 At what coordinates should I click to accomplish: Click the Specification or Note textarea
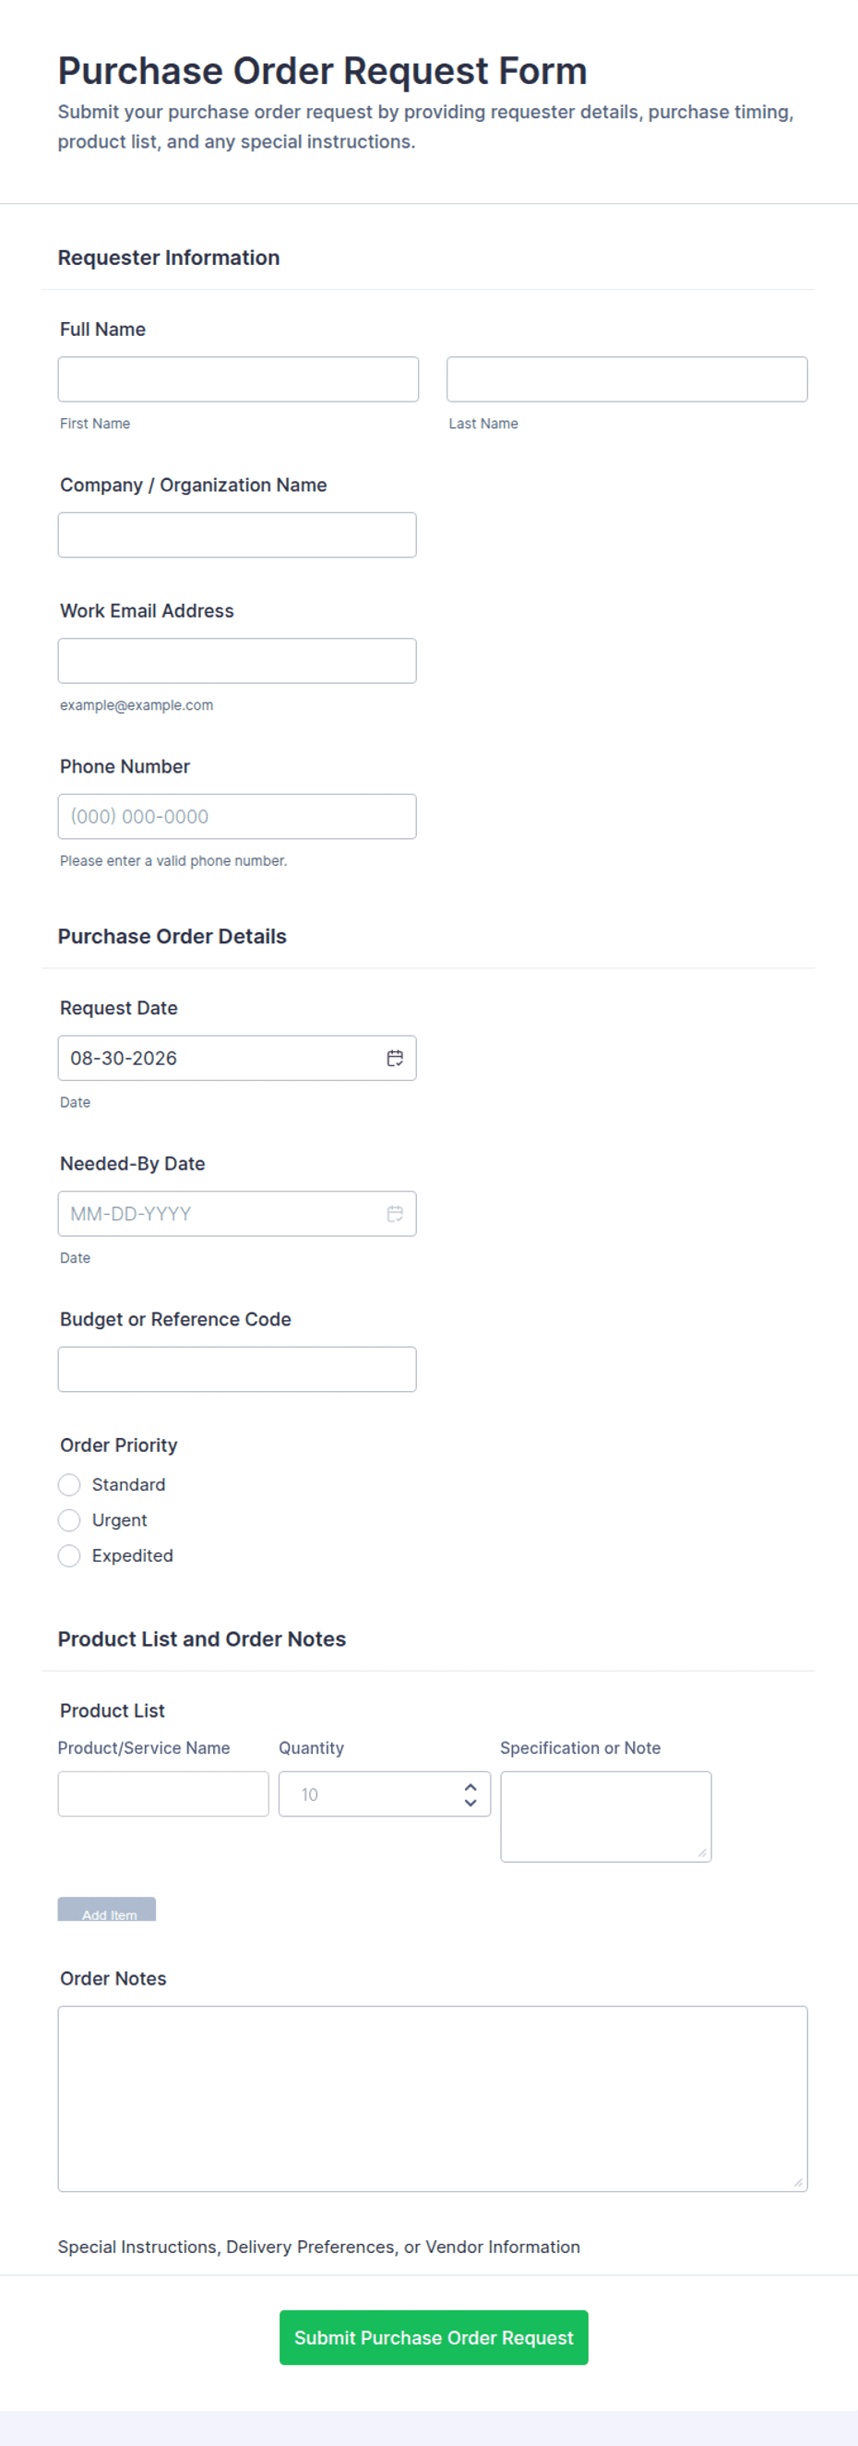point(606,1817)
